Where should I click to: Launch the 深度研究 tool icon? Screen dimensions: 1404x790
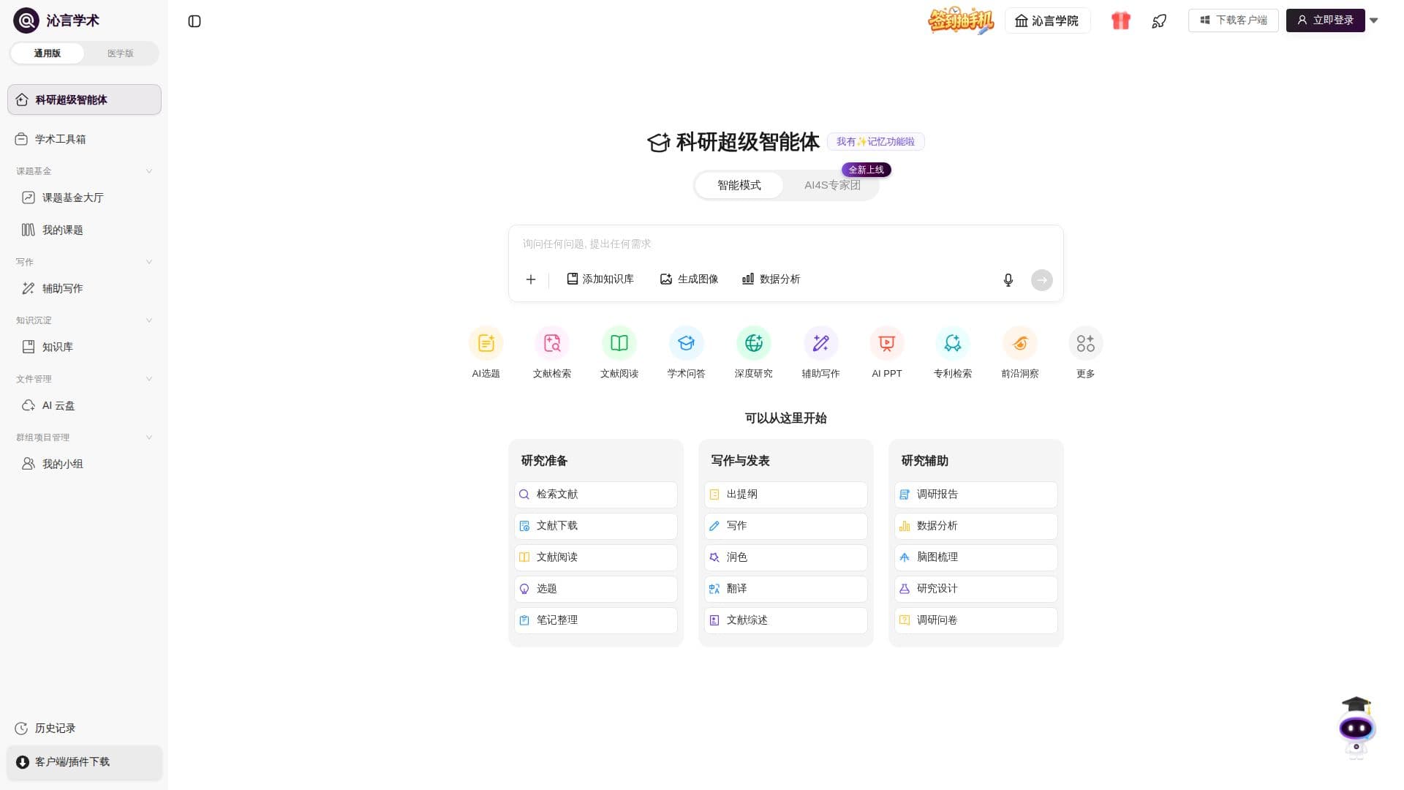click(x=754, y=343)
